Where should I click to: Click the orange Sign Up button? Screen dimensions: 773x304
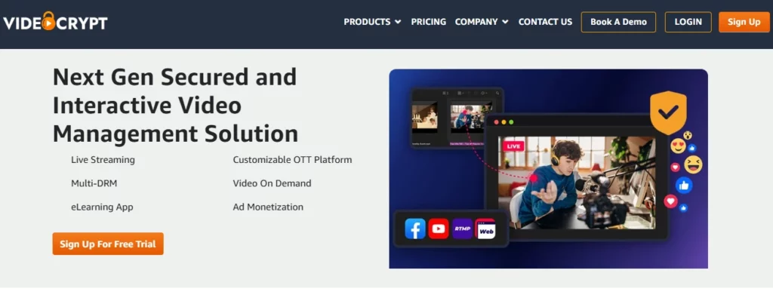click(744, 22)
